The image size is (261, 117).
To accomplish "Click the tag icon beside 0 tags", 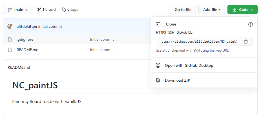I will tap(64, 10).
